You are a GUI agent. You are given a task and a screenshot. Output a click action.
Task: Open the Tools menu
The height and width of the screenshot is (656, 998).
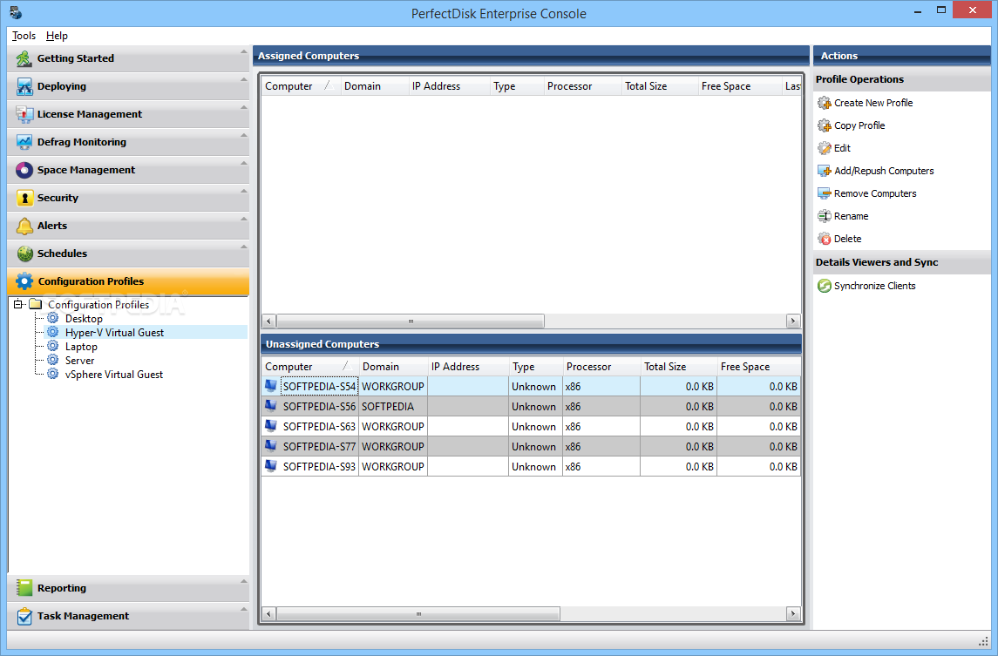[x=24, y=36]
